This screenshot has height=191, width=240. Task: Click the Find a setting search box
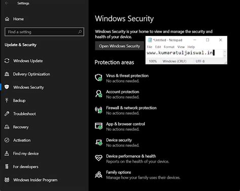(44, 32)
